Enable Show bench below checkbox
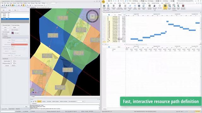Screen dimensions: 202x113 coord(12,25)
